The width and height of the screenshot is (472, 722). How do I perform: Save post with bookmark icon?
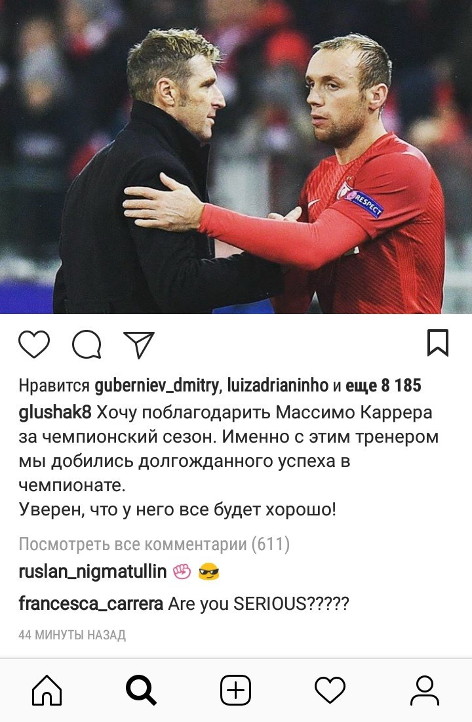pyautogui.click(x=437, y=342)
